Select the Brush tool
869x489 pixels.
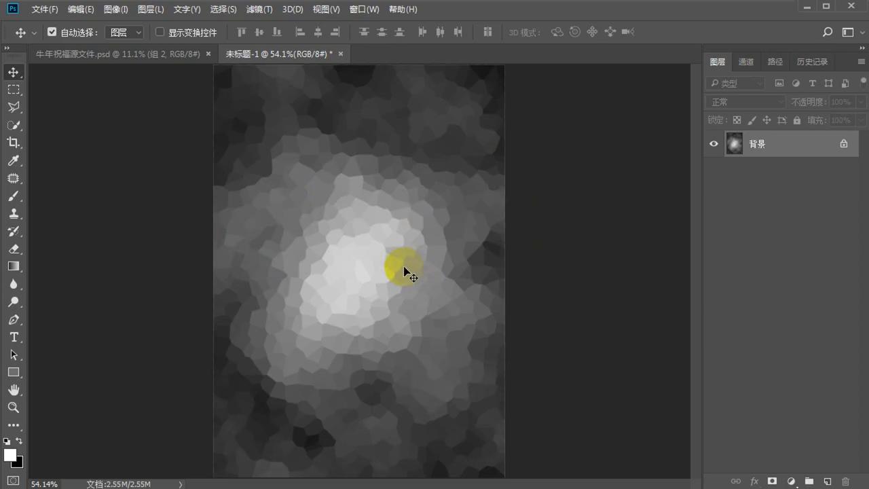pos(14,196)
